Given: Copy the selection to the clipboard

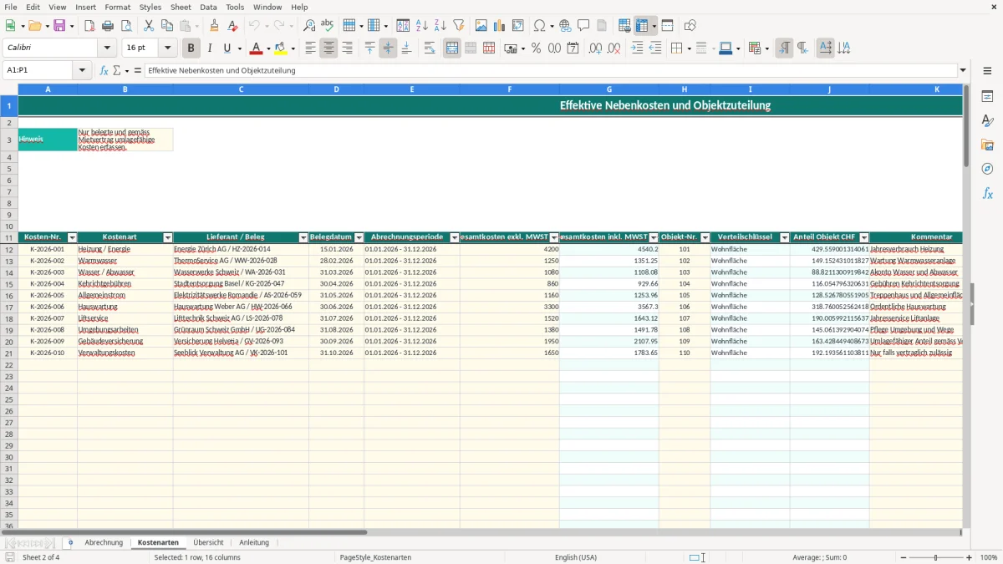Looking at the screenshot, I should tap(167, 26).
